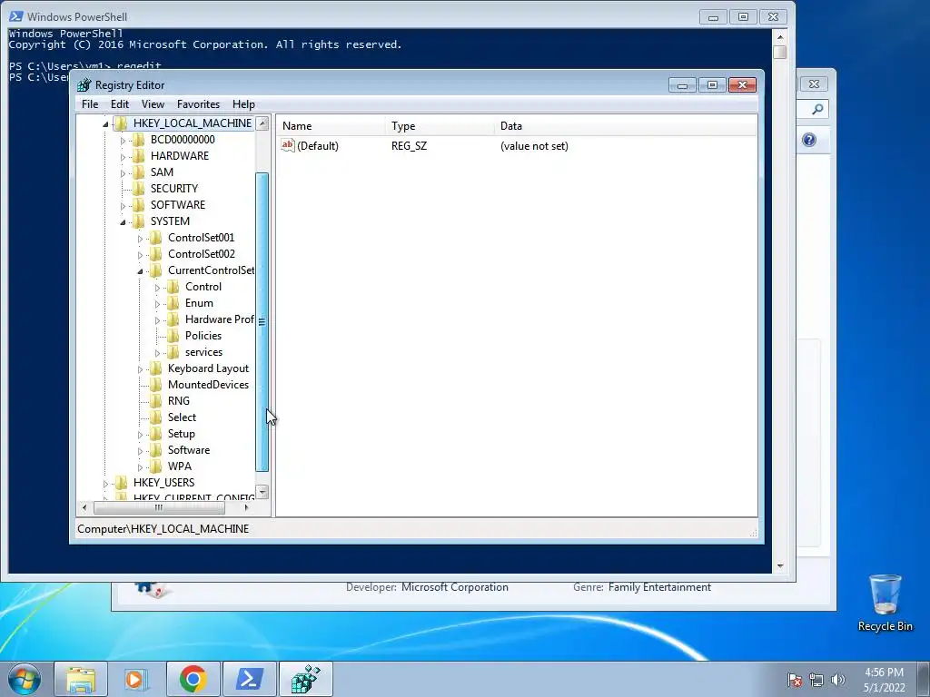Select the Enum key label

[199, 303]
